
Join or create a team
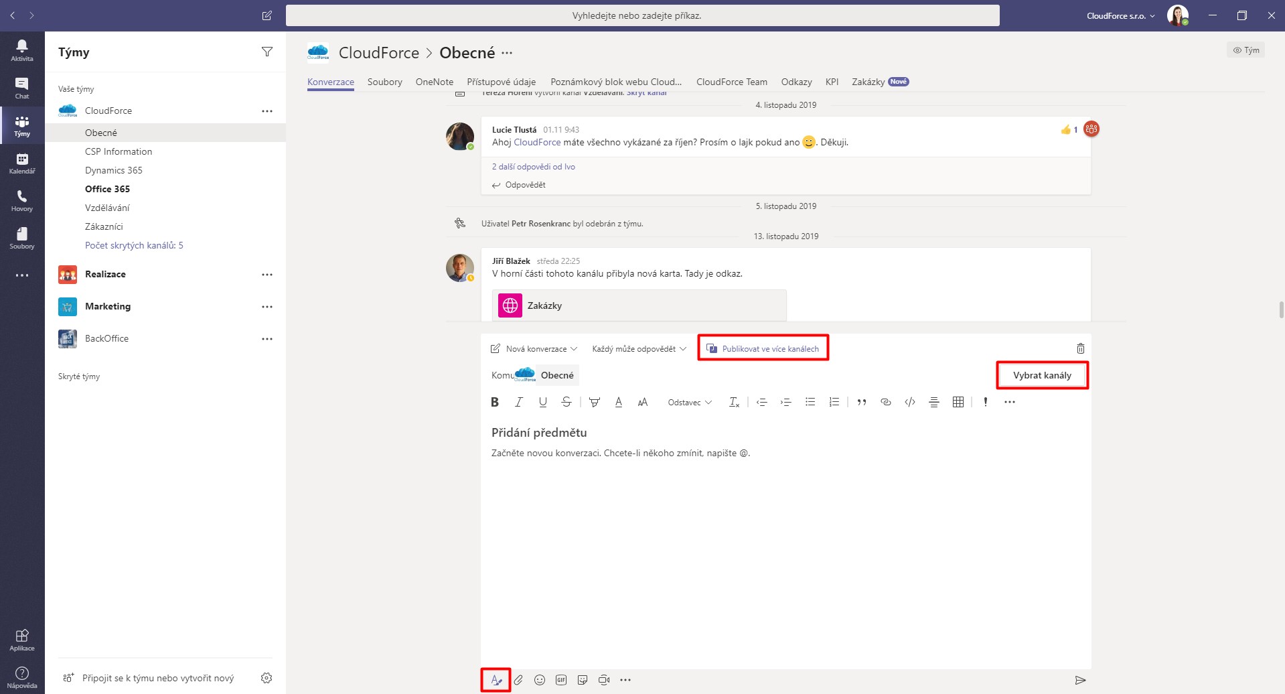149,678
